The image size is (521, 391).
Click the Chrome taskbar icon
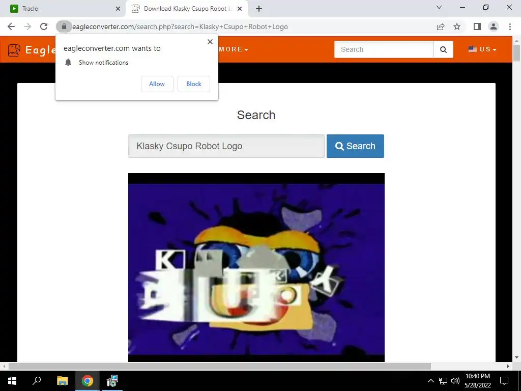[x=87, y=381]
